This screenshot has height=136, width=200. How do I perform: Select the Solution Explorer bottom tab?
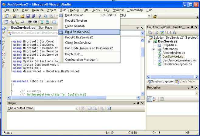160,82
